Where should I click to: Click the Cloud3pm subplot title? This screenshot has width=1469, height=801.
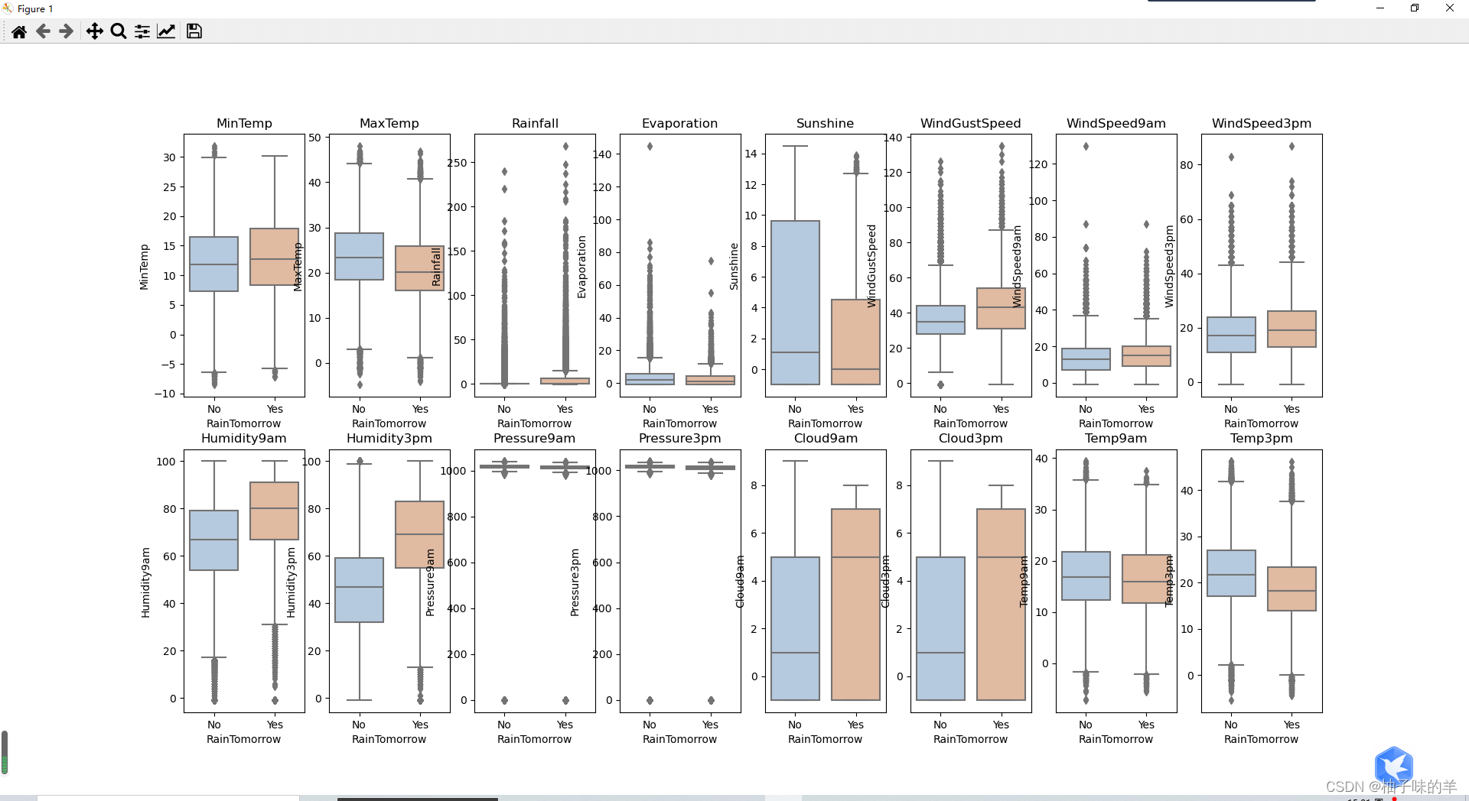(x=971, y=438)
